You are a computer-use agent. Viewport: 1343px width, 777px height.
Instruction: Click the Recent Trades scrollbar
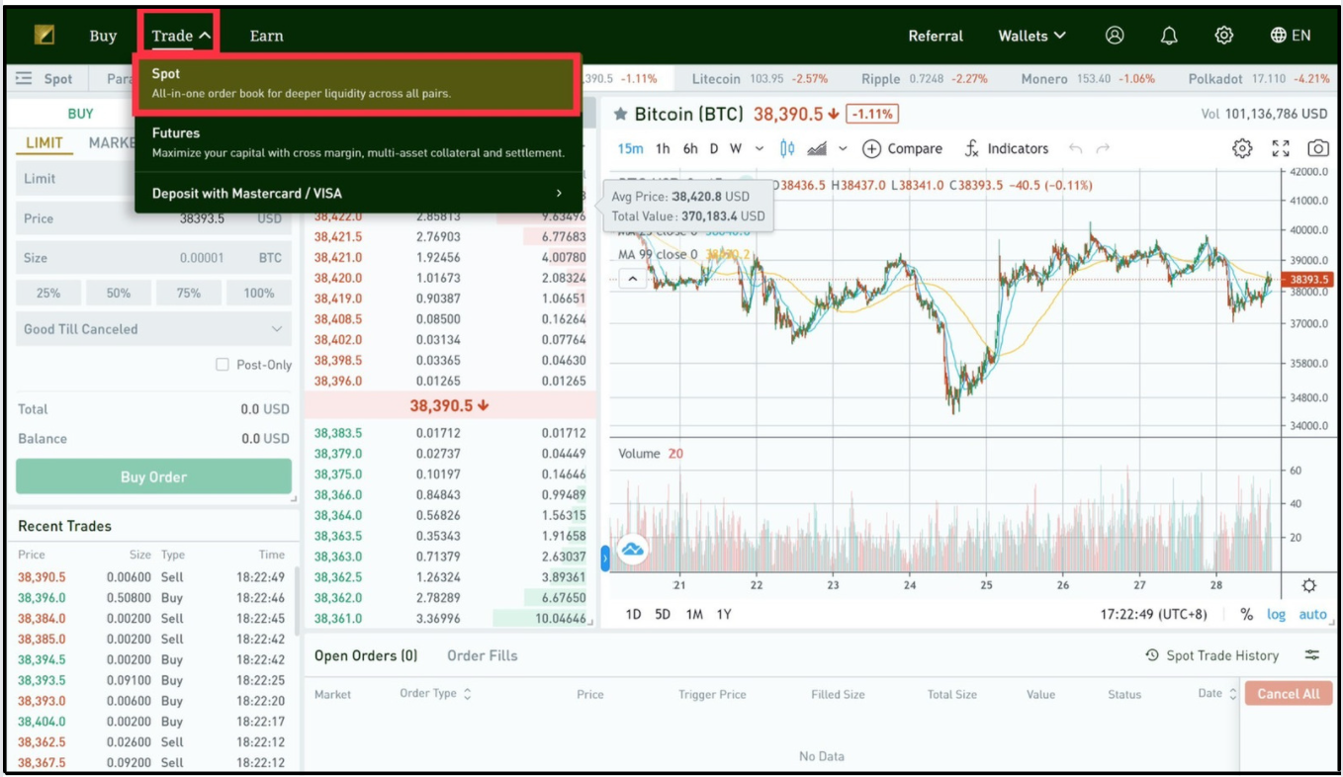click(x=297, y=603)
